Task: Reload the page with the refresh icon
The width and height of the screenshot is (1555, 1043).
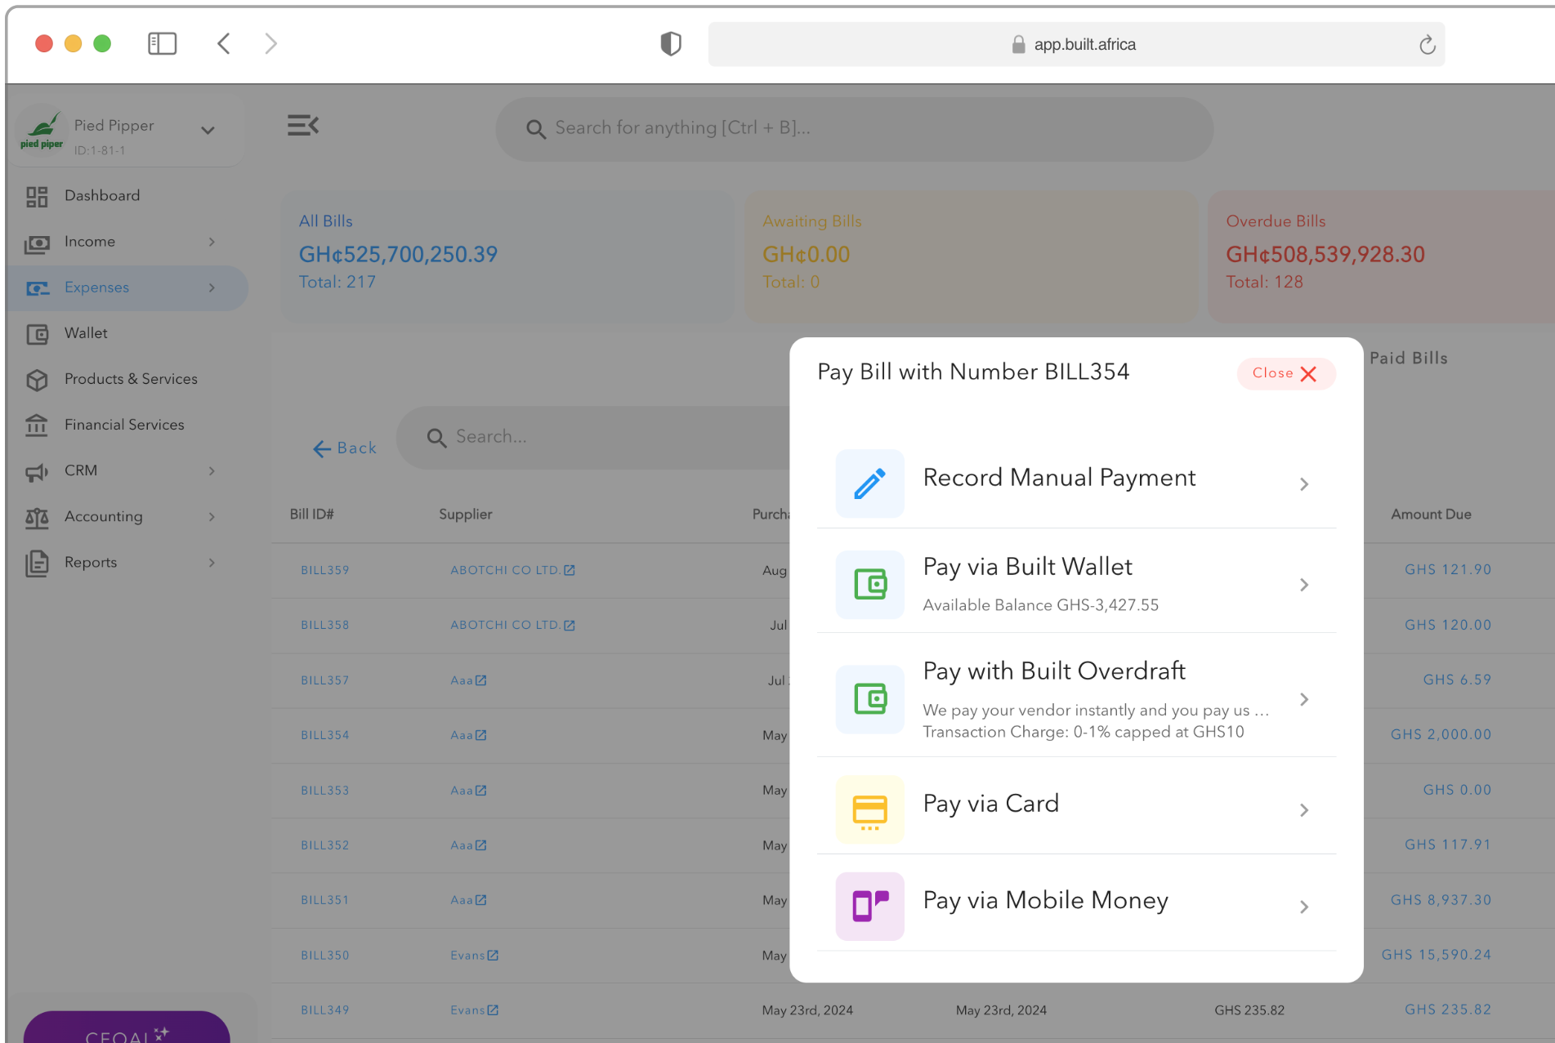Action: pos(1427,45)
